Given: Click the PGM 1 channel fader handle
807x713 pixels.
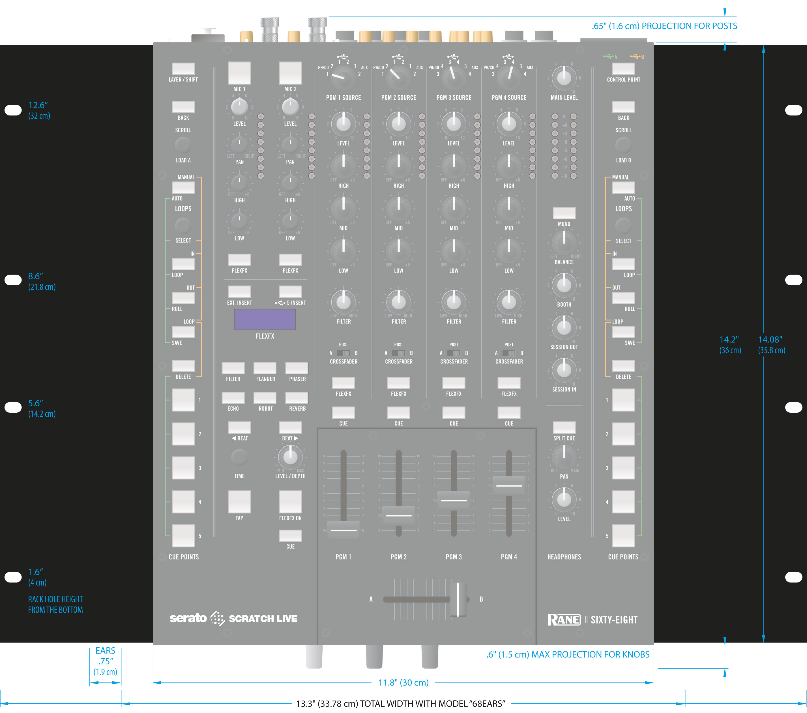Looking at the screenshot, I should point(343,530).
